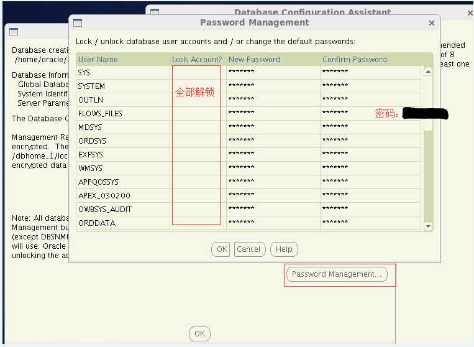
Task: Select the WMSYS user name row
Action: pyautogui.click(x=123, y=168)
